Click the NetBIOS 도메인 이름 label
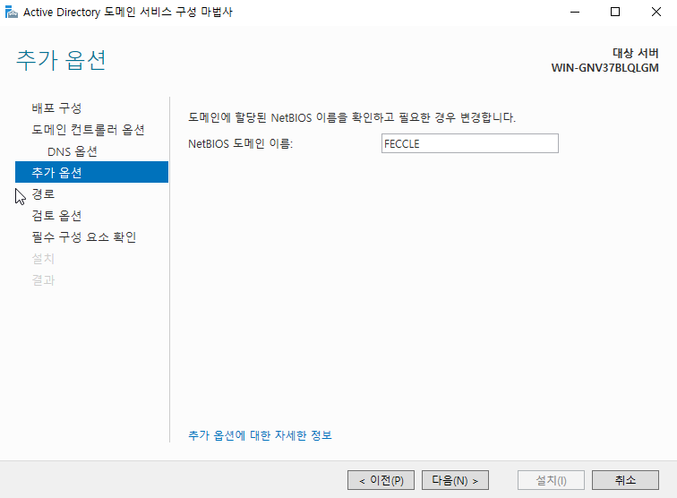The height and width of the screenshot is (498, 677). (x=241, y=143)
